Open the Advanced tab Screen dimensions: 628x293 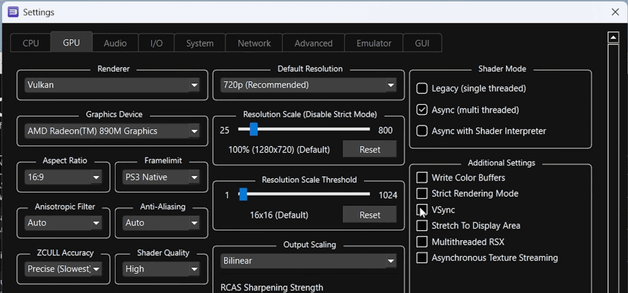313,43
